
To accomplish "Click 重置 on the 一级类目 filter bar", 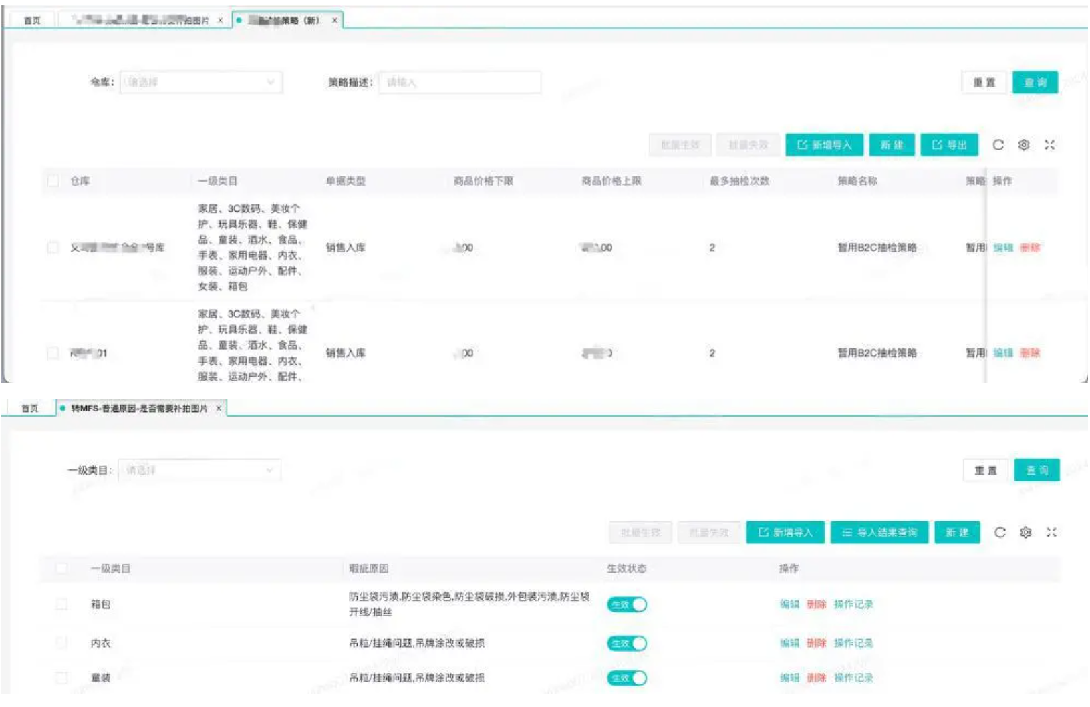I will (x=986, y=470).
